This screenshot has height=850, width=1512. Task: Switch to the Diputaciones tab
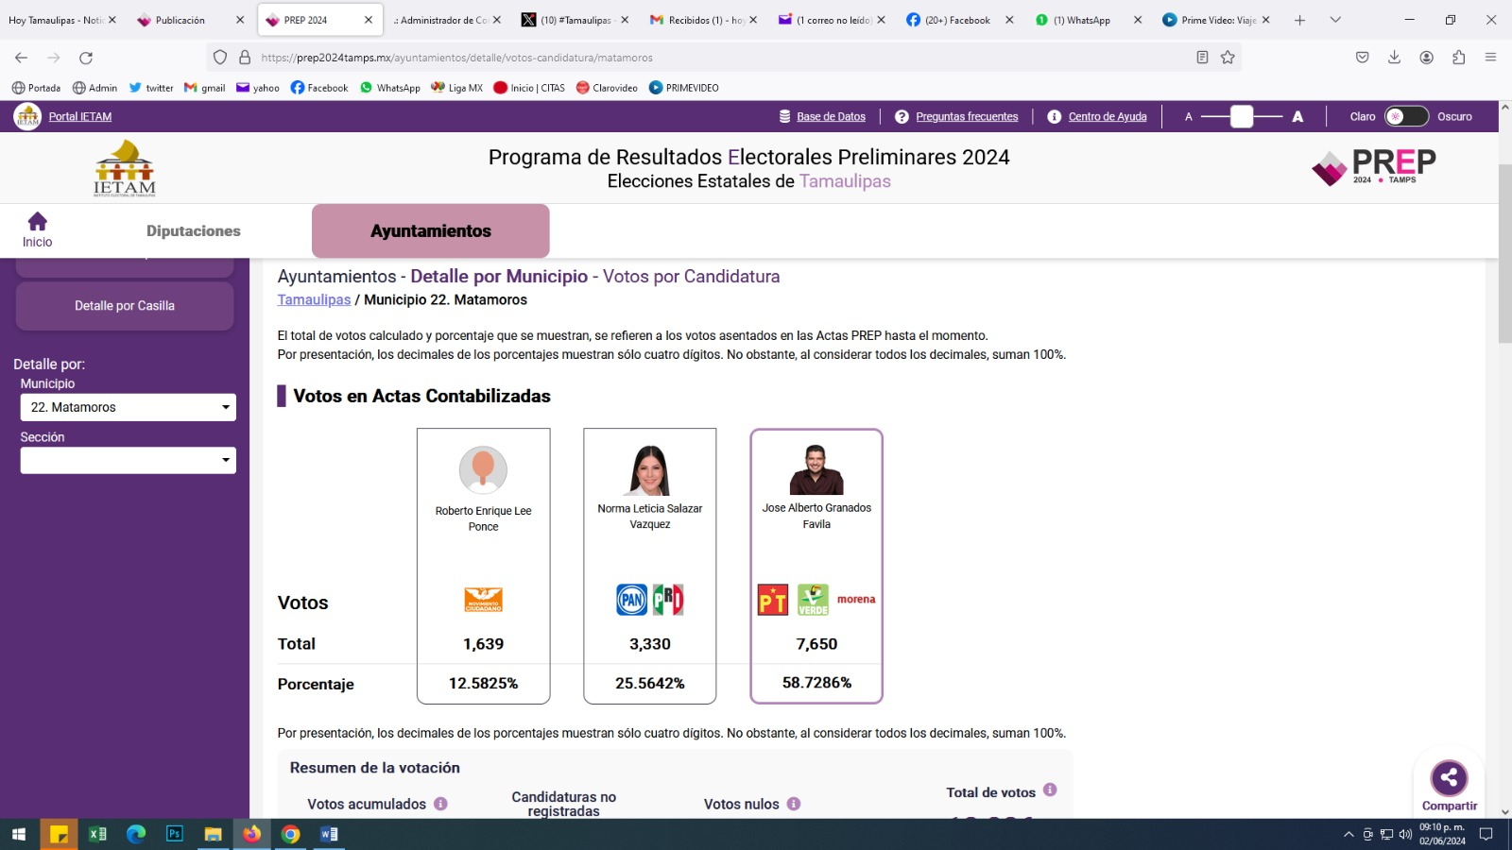193,231
